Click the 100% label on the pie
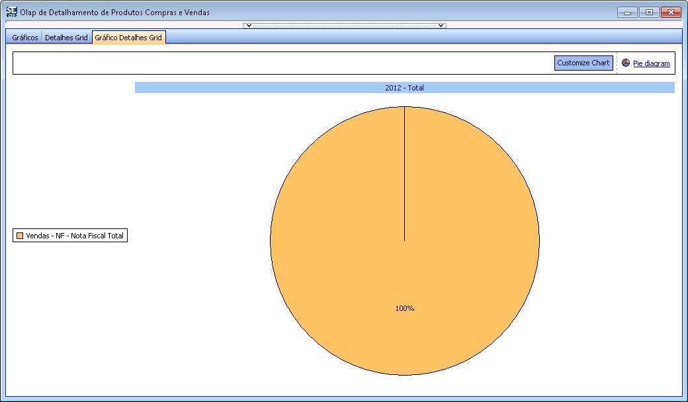Viewport: 688px width, 402px height. (404, 308)
